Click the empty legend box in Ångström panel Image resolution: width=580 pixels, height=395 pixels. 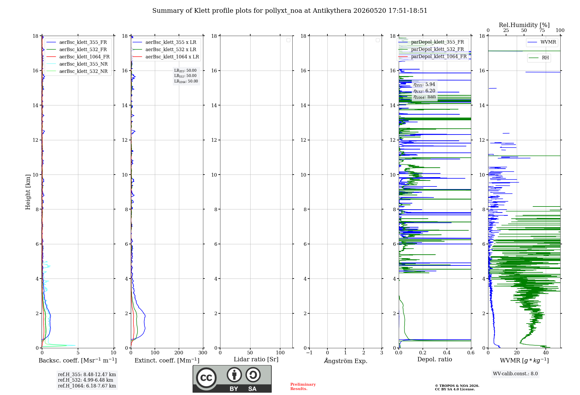pyautogui.click(x=378, y=40)
